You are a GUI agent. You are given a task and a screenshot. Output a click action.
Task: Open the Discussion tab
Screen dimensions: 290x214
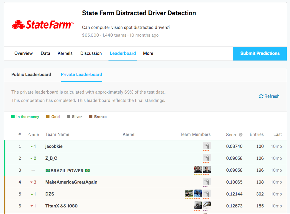click(x=91, y=53)
